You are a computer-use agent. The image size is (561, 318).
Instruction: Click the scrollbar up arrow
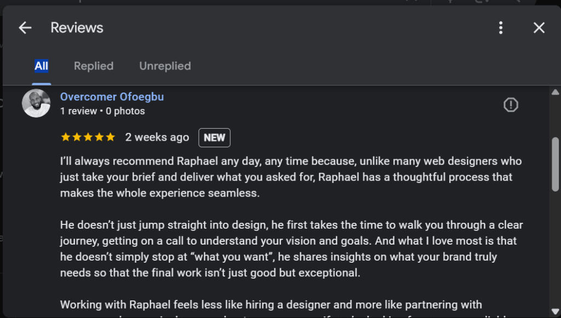(x=556, y=91)
